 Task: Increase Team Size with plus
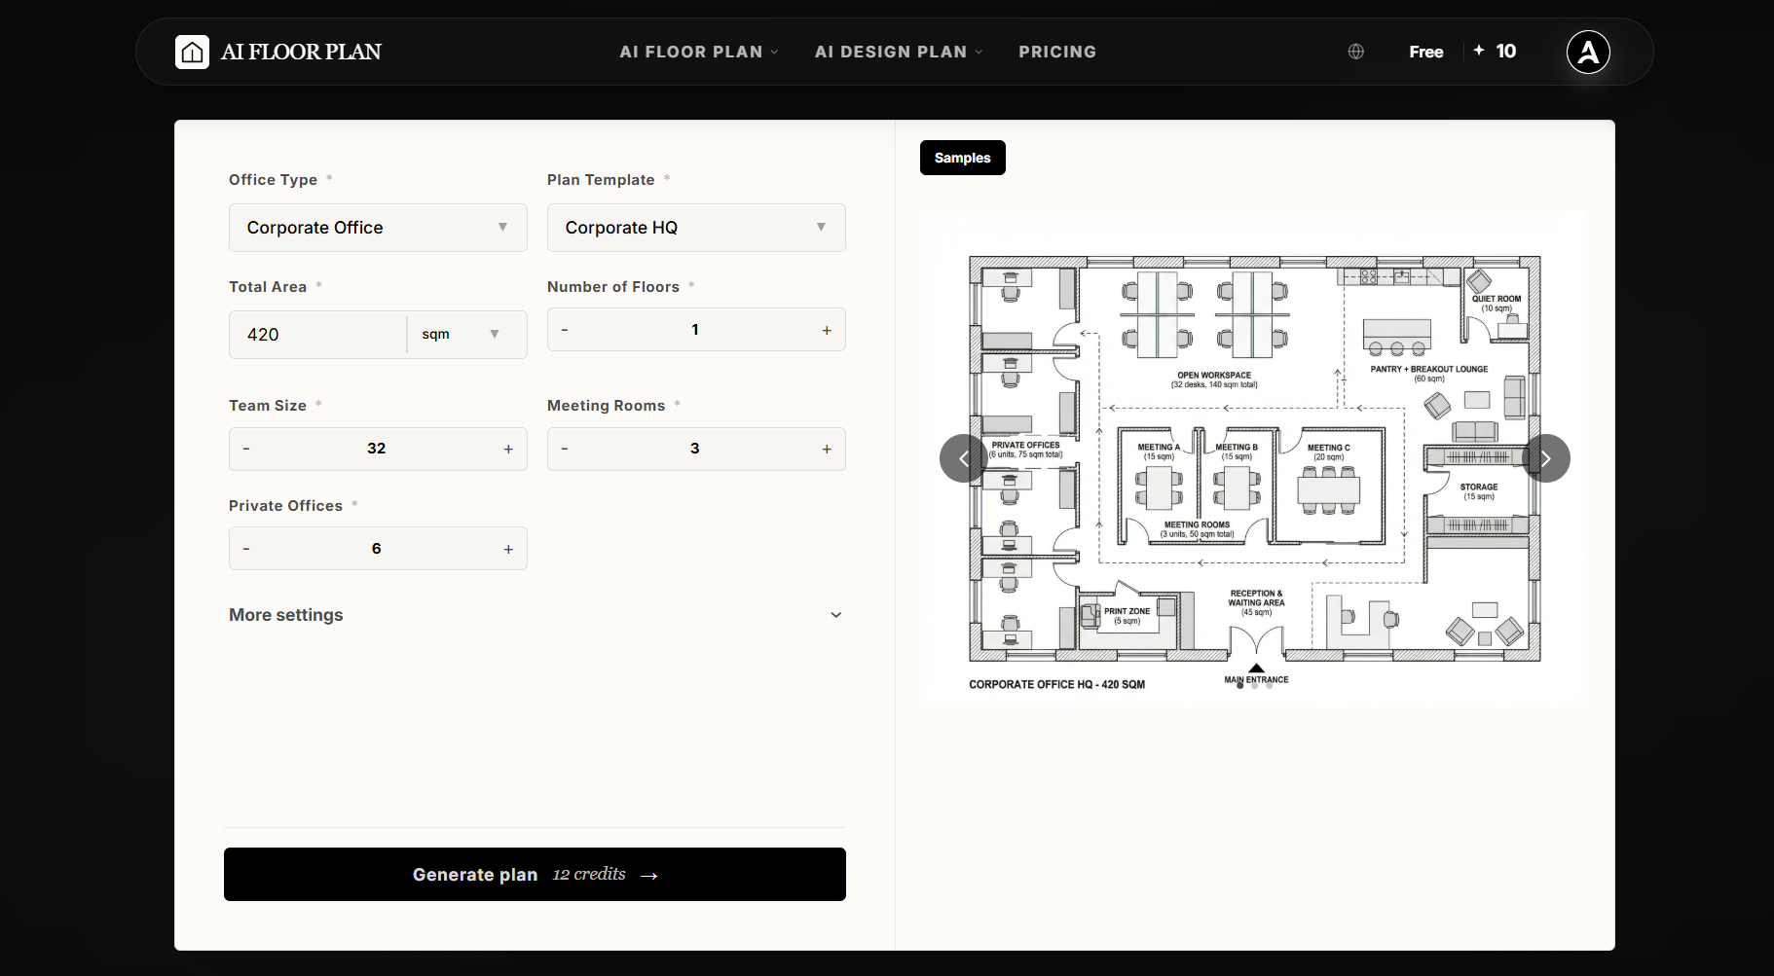[508, 449]
